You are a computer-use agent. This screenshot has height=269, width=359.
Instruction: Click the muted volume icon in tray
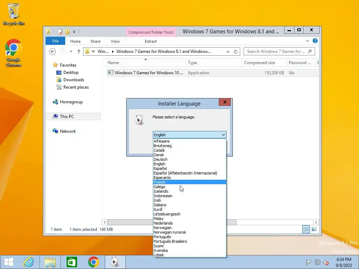(326, 262)
